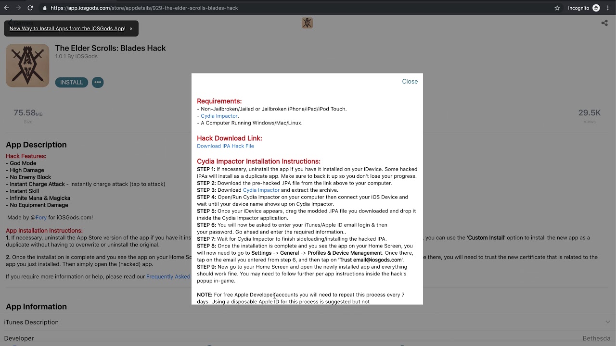Screen dimensions: 616x346
Task: Click the App Installation Instructions heading
Action: (44, 231)
